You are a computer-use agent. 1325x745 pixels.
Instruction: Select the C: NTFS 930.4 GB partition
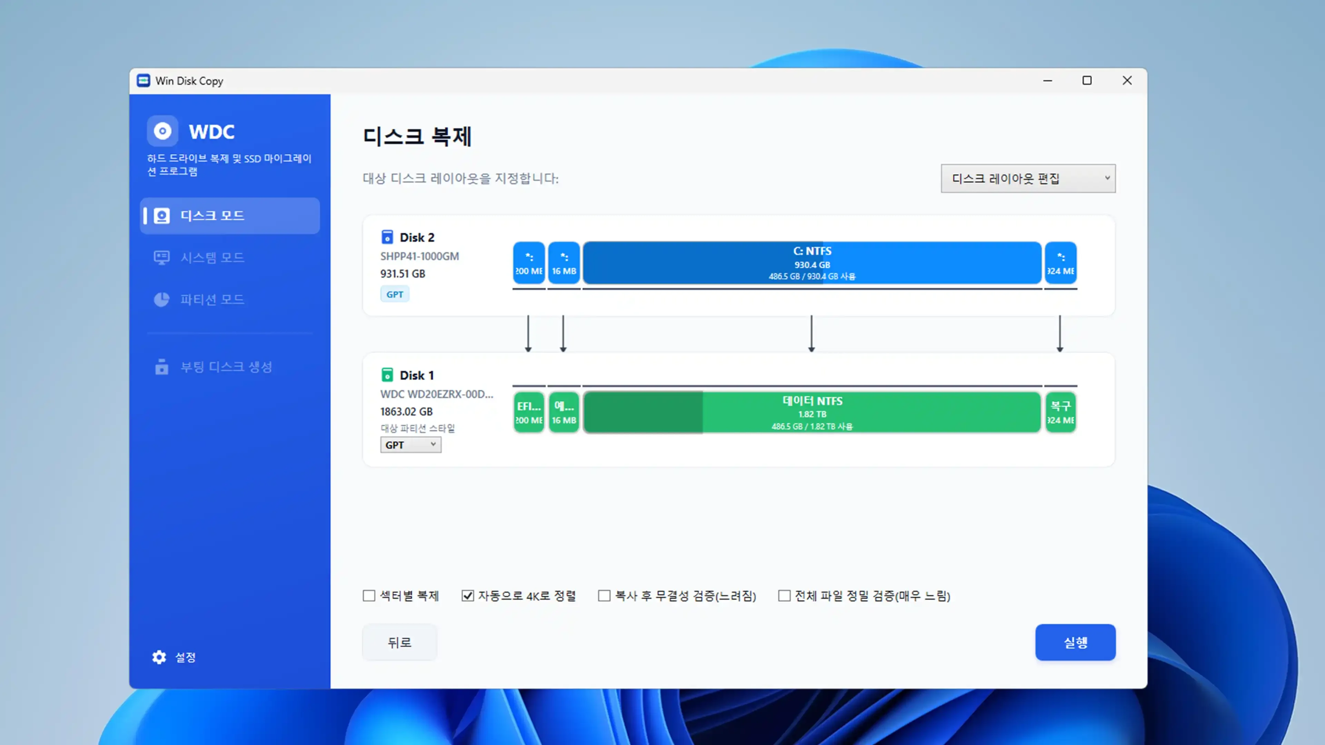point(812,263)
